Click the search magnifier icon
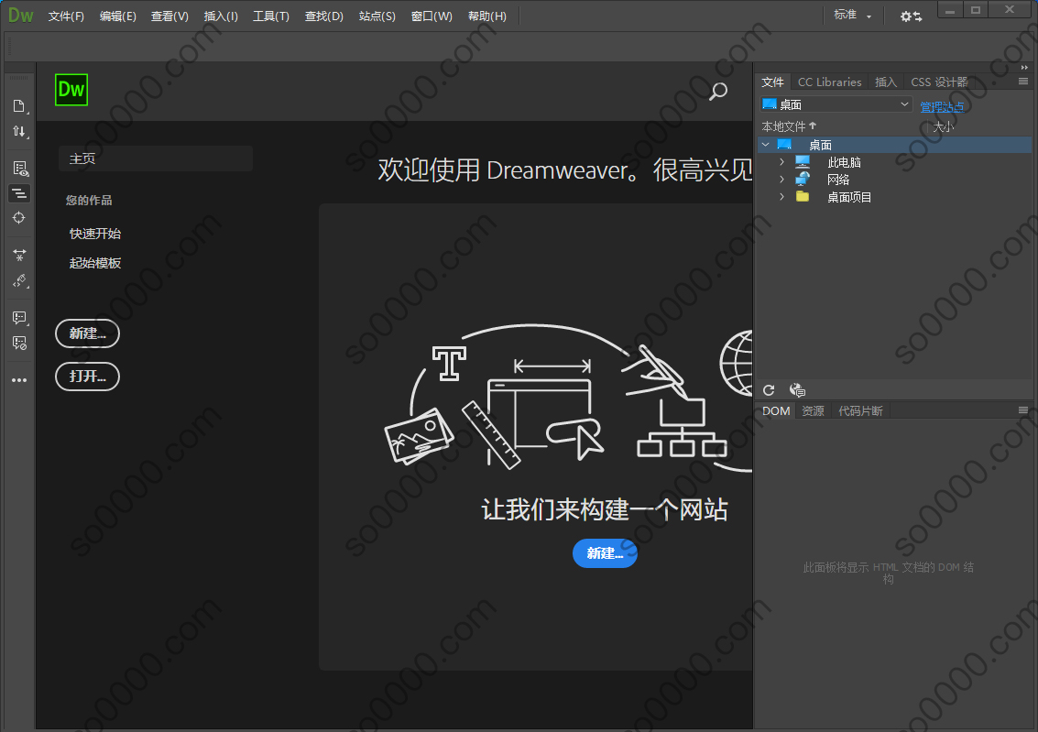This screenshot has width=1038, height=732. (718, 92)
